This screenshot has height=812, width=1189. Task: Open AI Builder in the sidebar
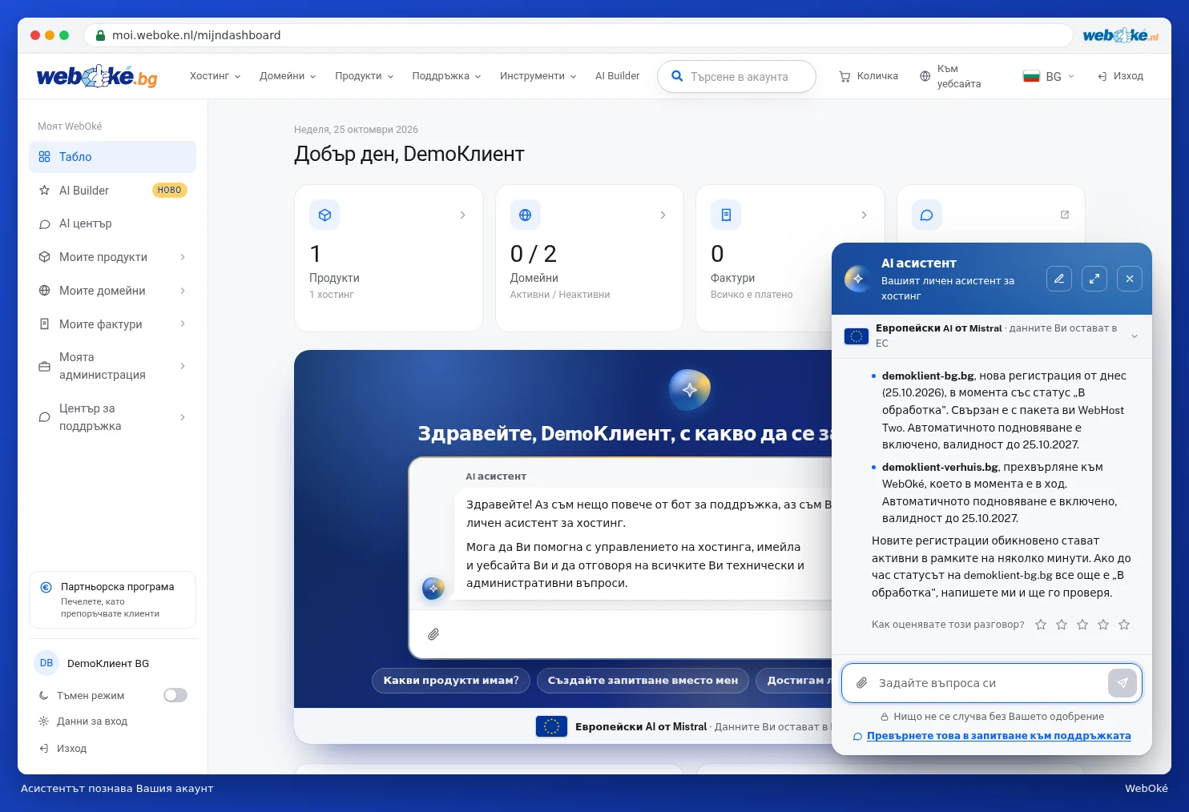[x=112, y=191]
